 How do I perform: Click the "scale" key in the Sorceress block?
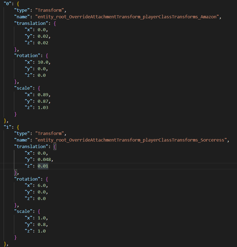click(23, 211)
